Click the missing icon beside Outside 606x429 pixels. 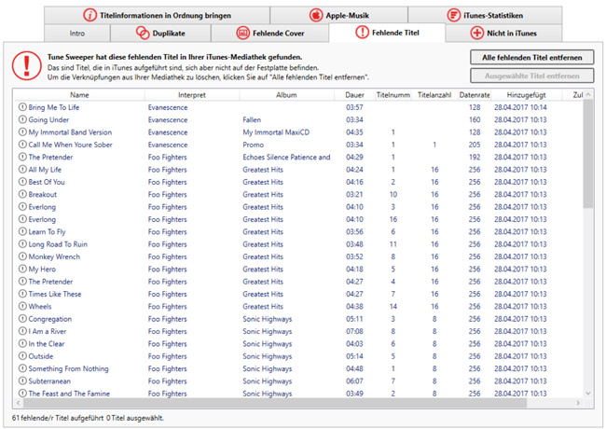(22, 356)
